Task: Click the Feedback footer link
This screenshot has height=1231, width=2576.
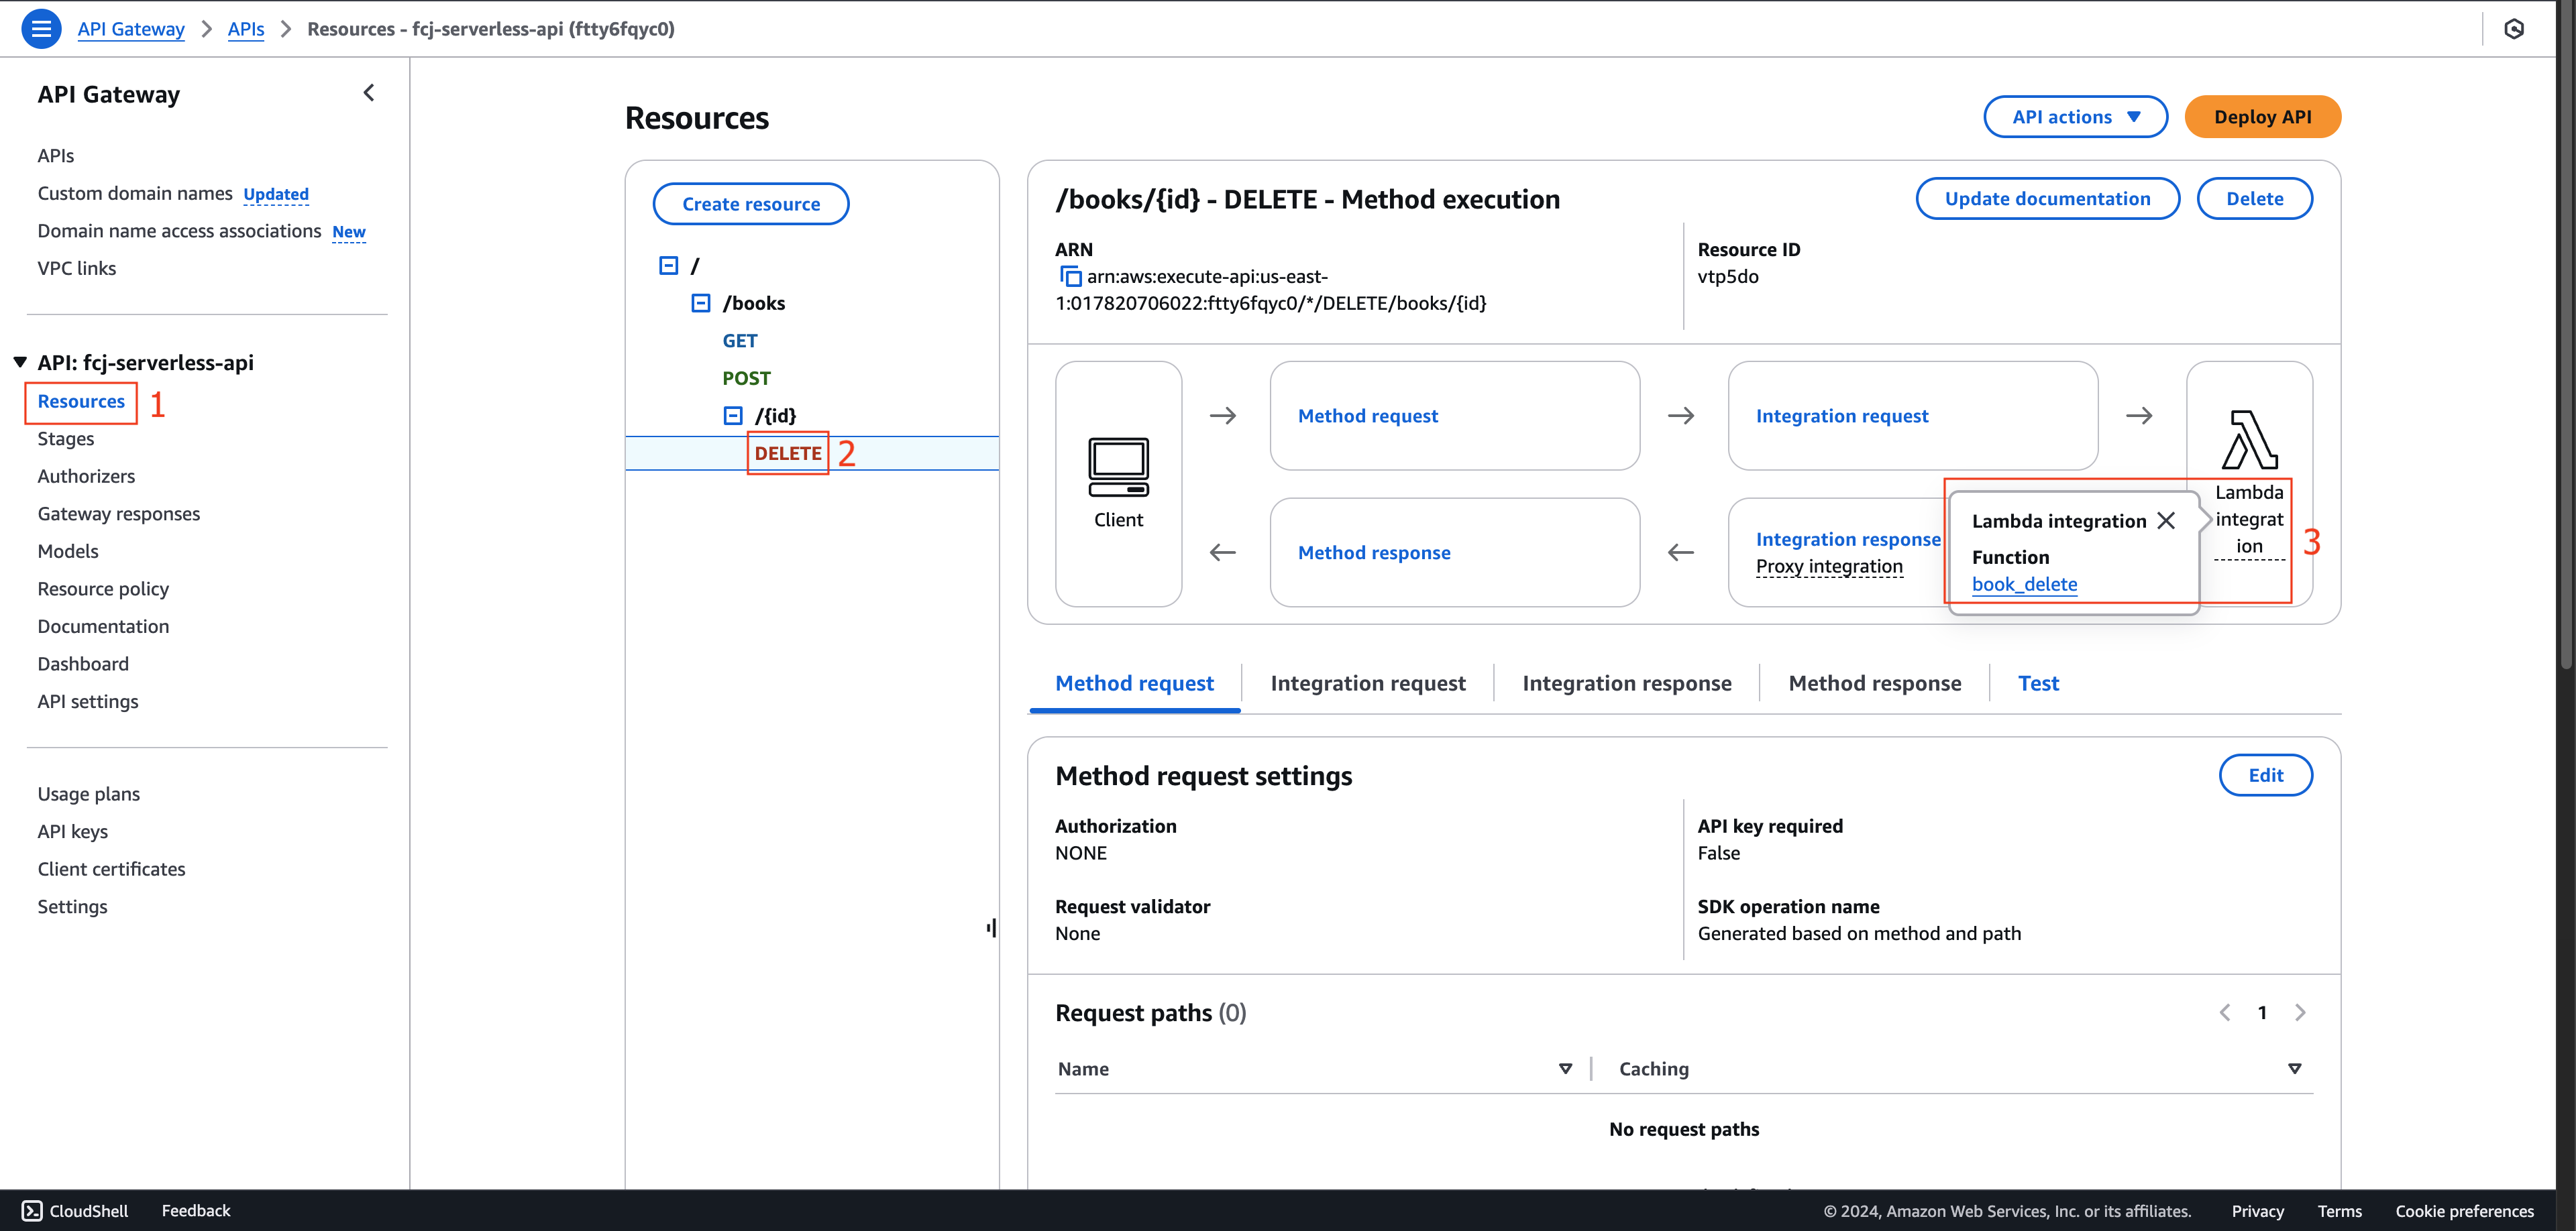Action: pos(196,1210)
